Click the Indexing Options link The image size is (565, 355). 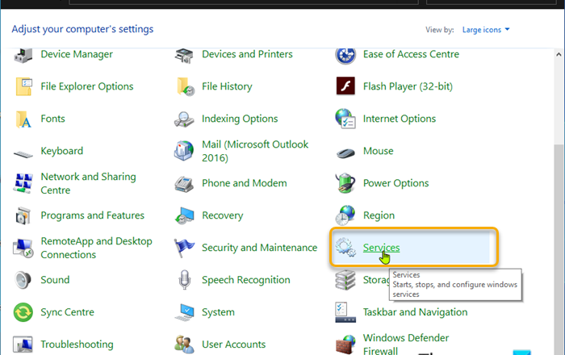(240, 119)
